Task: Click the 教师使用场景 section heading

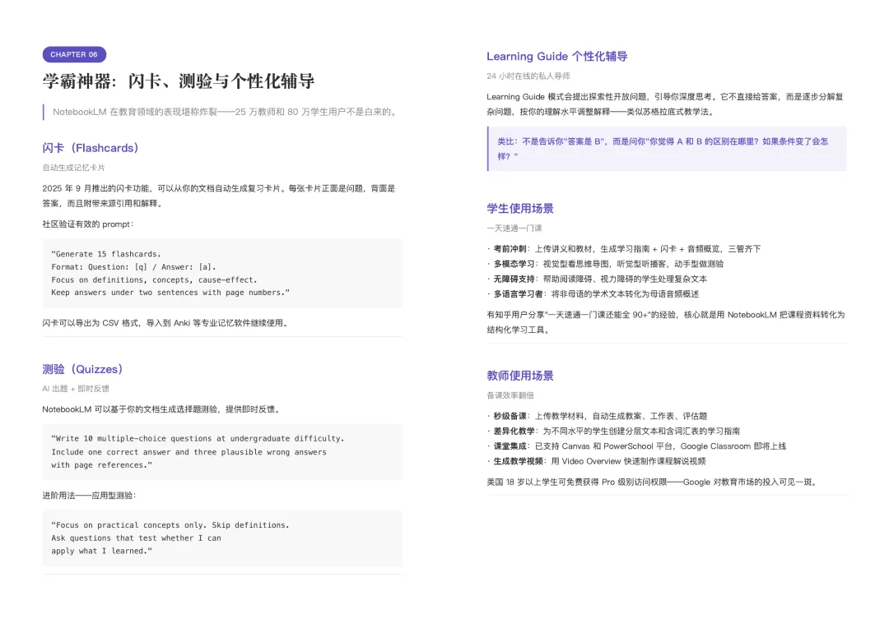Action: (x=522, y=376)
